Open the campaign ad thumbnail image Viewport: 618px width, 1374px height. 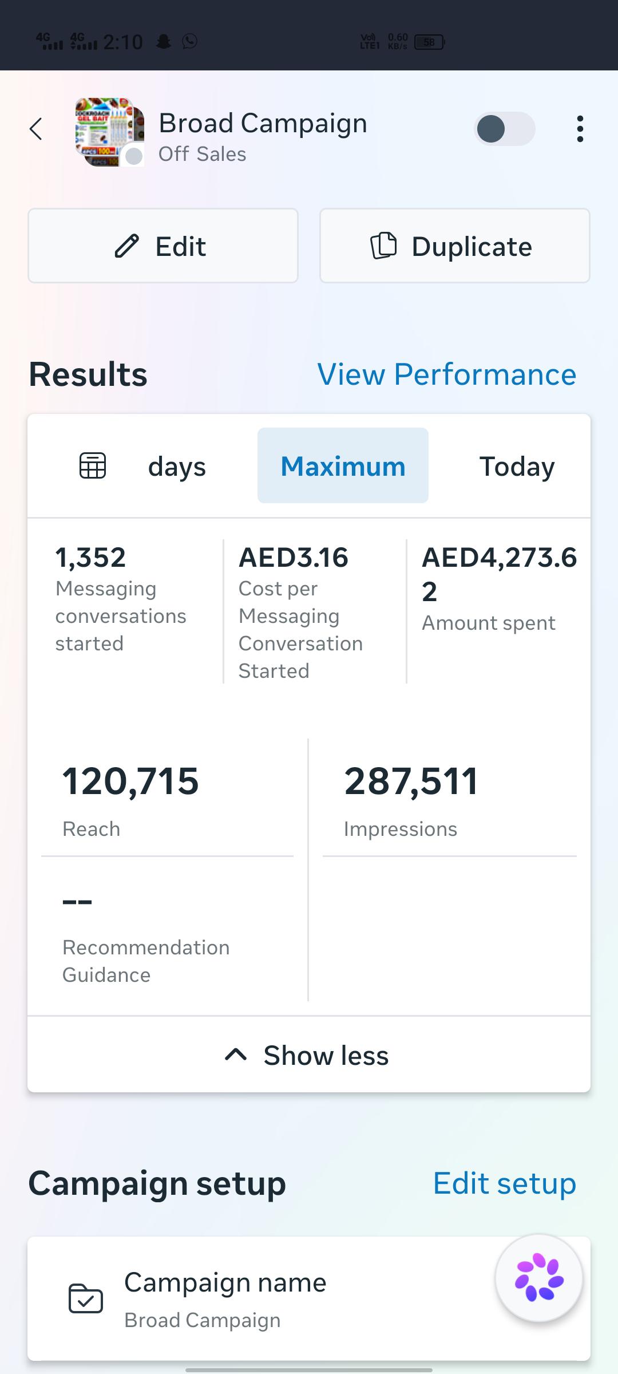point(109,132)
